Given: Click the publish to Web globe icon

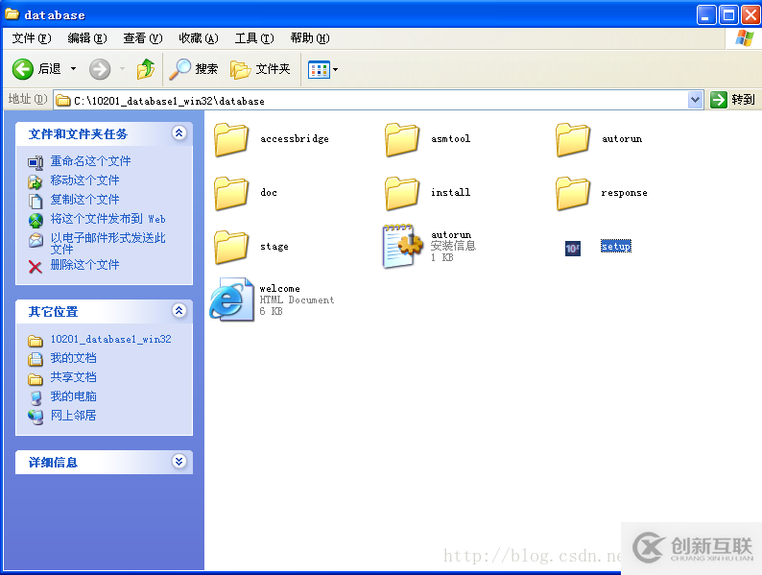Looking at the screenshot, I should 35,220.
